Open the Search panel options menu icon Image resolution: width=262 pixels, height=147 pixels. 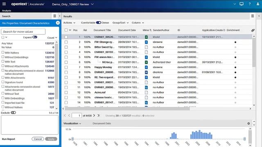coord(54,16)
